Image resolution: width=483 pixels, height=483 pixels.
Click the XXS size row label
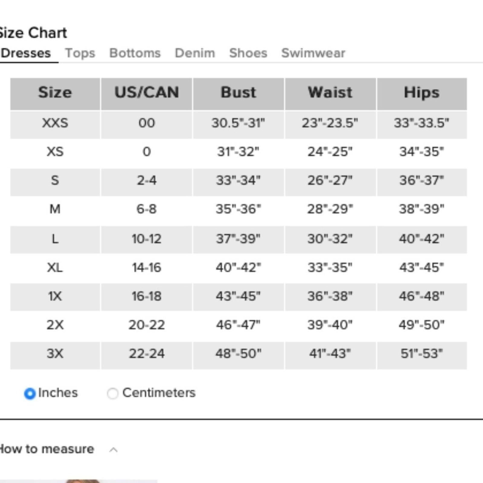tap(55, 123)
